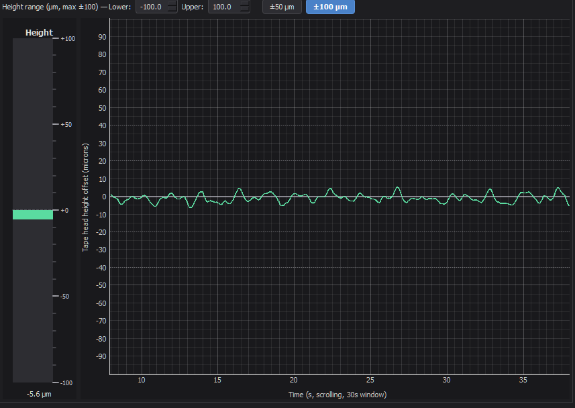Click the +50 gauge scale label
This screenshot has width=575, height=408.
click(66, 125)
